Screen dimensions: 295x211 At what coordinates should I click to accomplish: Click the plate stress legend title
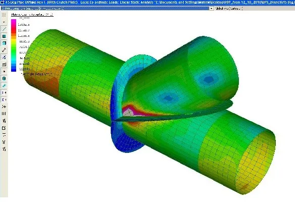[x=32, y=15]
